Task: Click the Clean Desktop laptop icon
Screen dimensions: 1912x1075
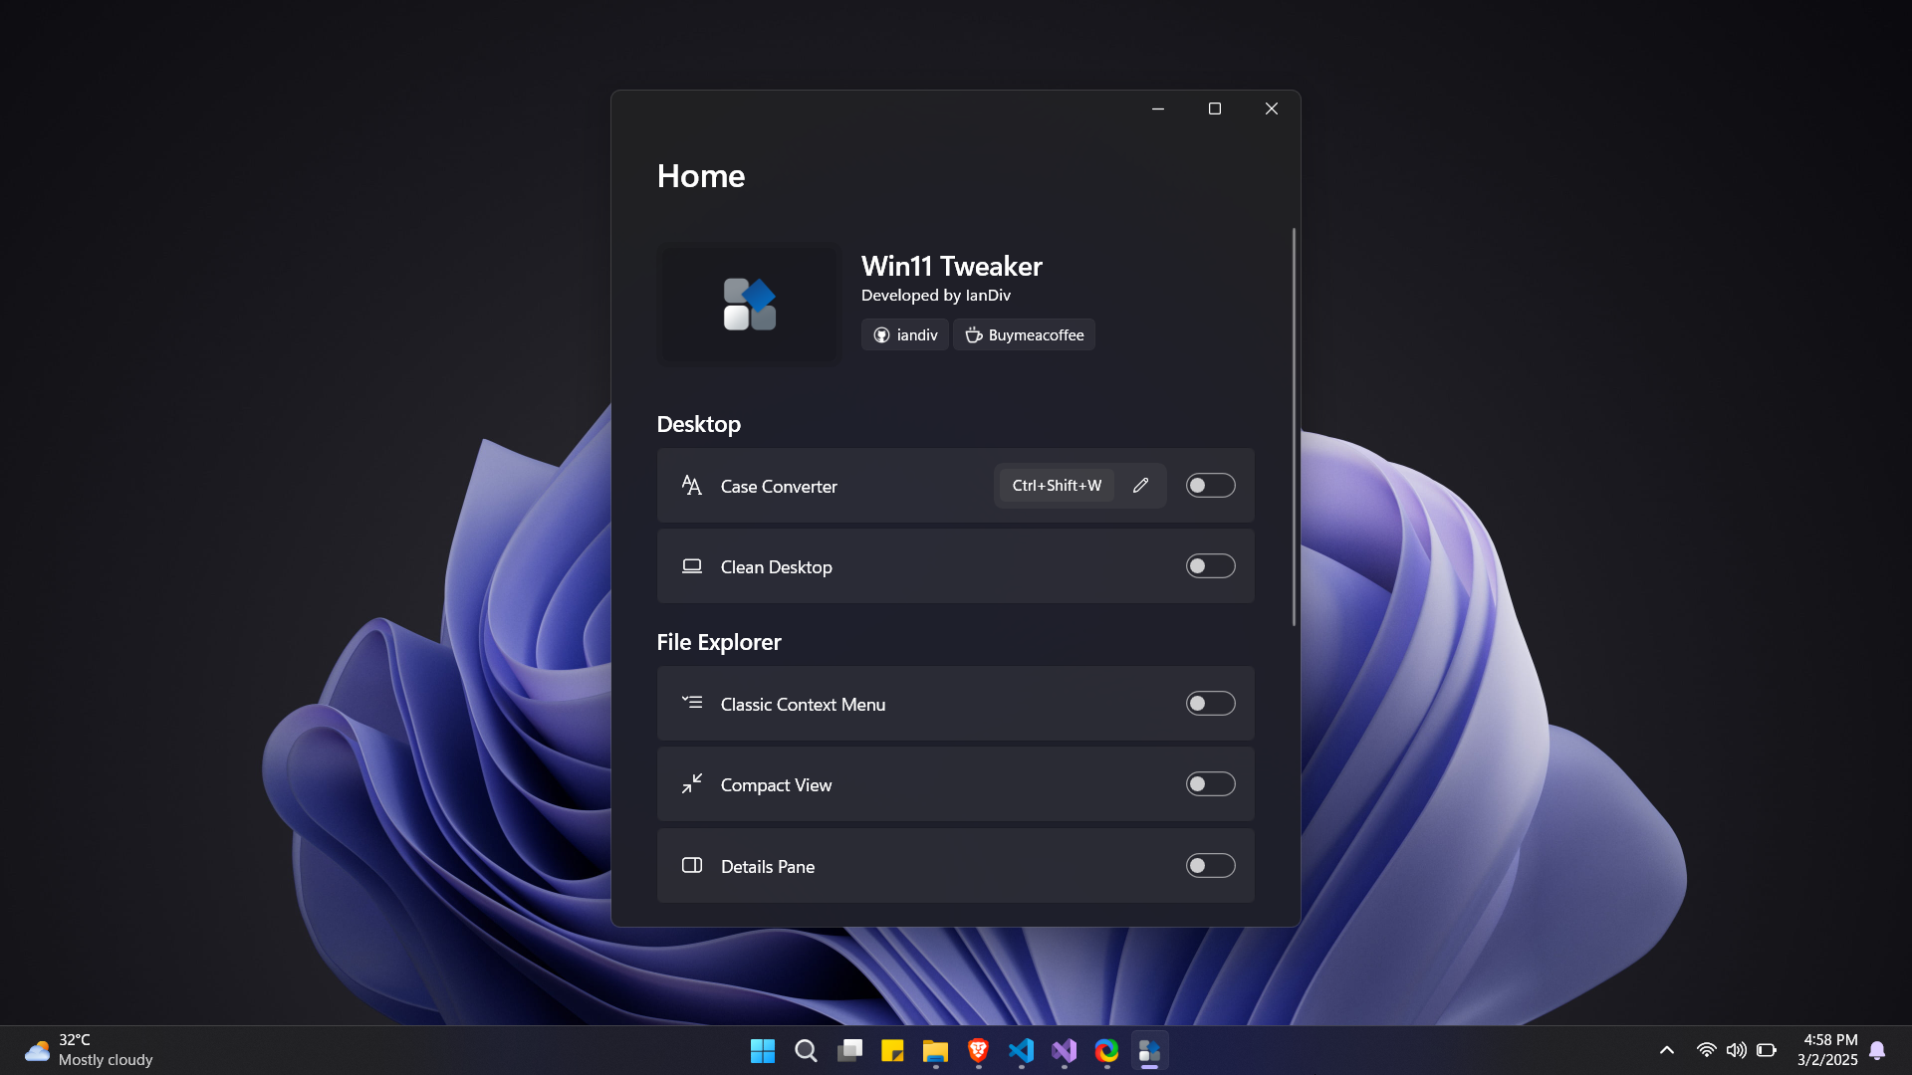Action: [x=691, y=566]
